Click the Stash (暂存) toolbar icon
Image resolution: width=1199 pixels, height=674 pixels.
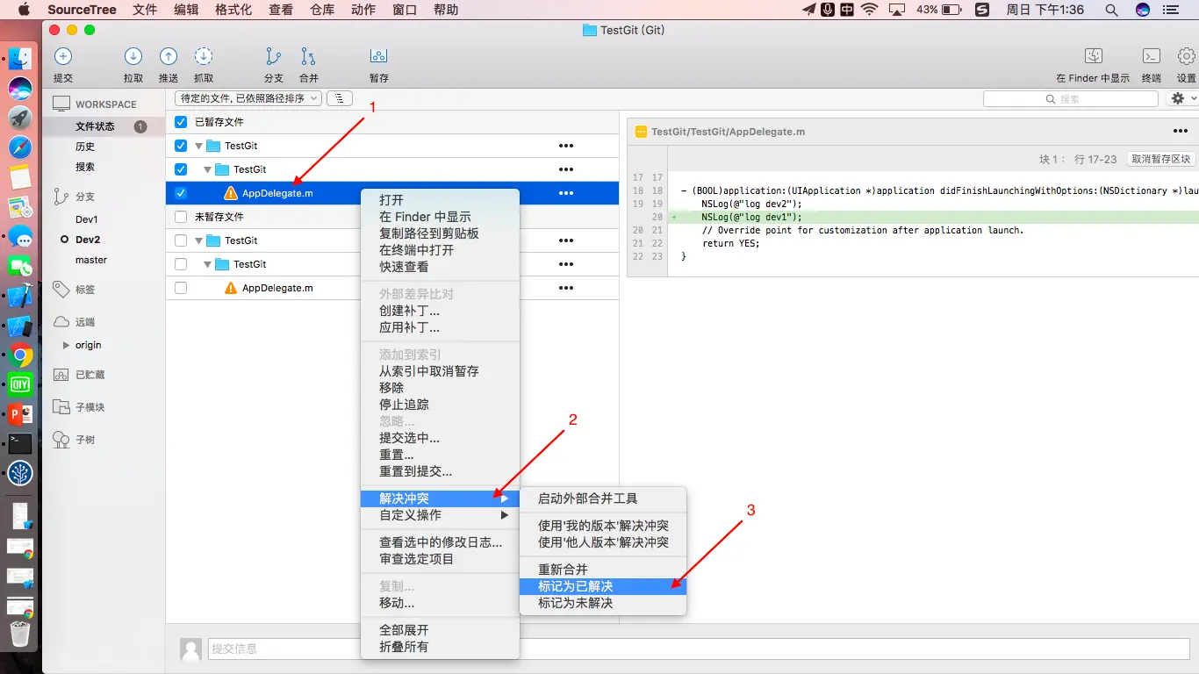point(379,57)
